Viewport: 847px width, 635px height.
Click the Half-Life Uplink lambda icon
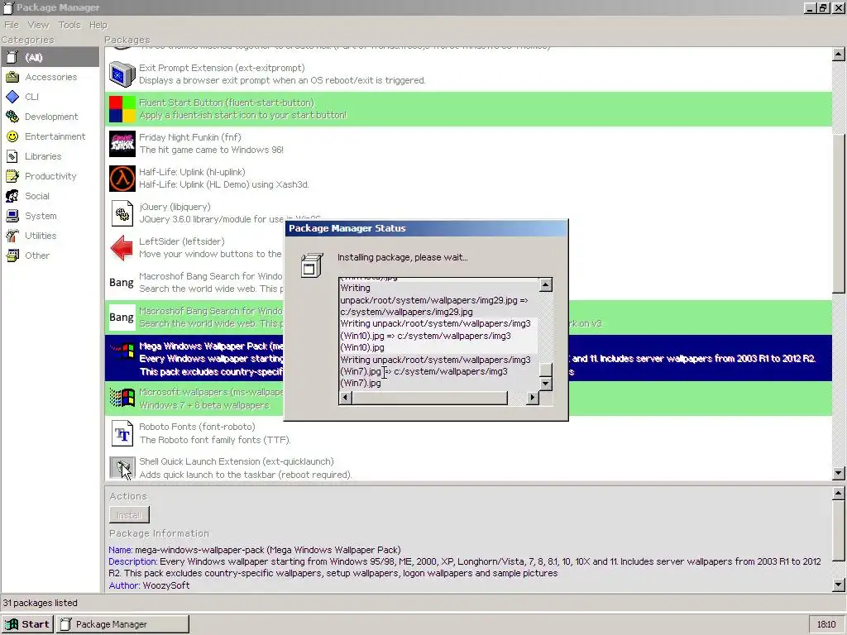[122, 179]
